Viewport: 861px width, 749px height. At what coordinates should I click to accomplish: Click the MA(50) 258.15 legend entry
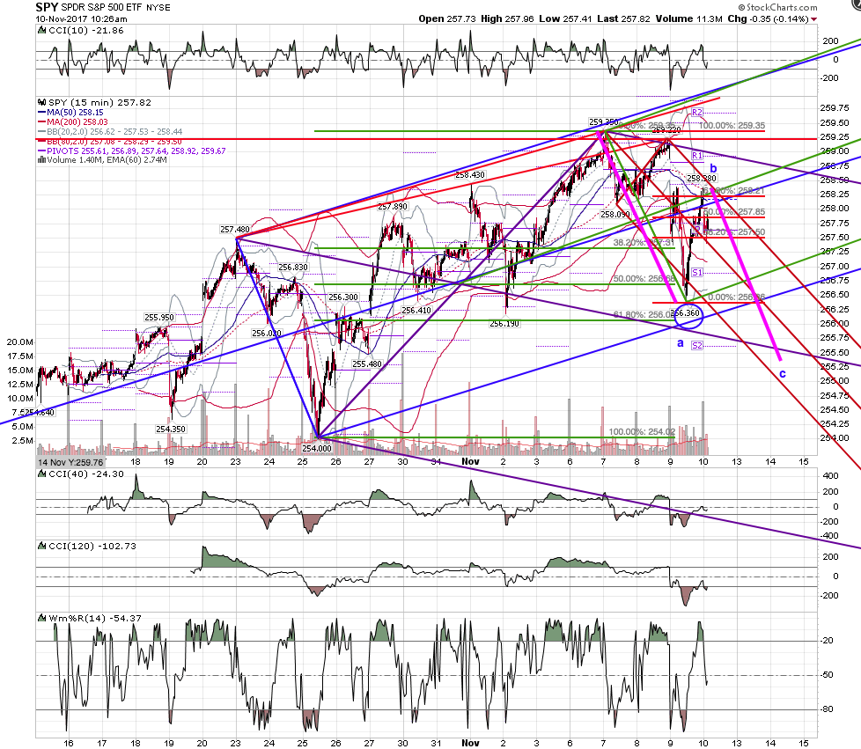click(x=70, y=113)
